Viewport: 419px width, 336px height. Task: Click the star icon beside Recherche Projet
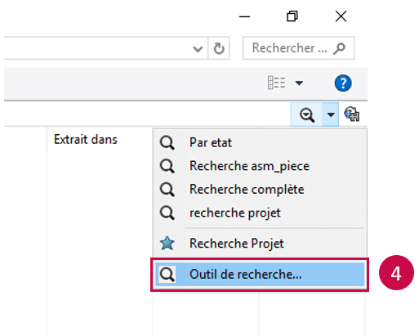167,244
